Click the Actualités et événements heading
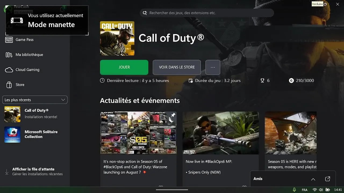 140,101
